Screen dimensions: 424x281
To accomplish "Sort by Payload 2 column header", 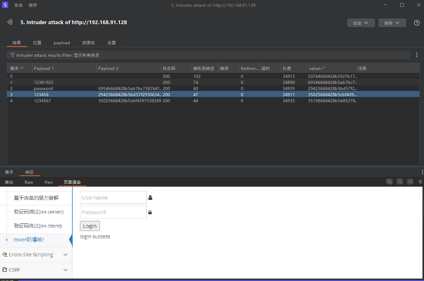I will coord(129,68).
